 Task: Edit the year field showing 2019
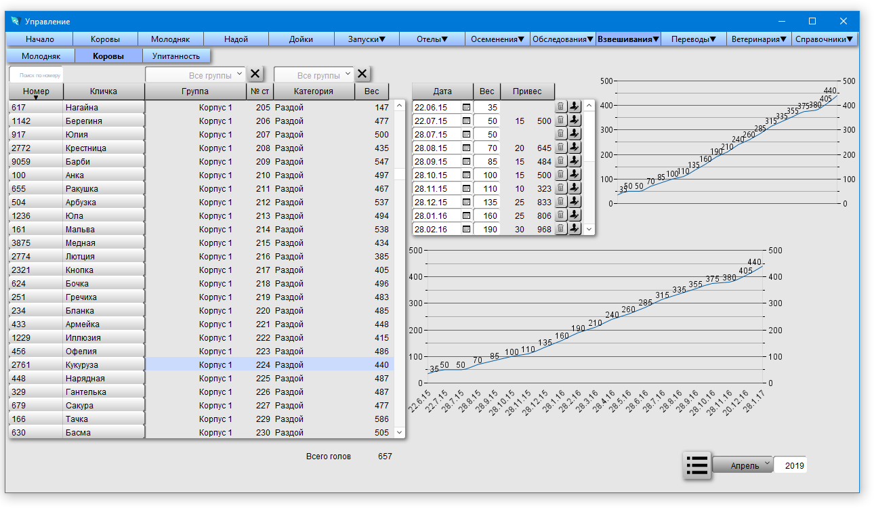tap(790, 466)
